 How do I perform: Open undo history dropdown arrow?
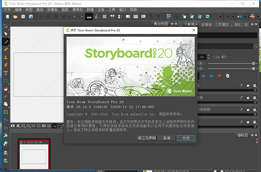pos(74,17)
